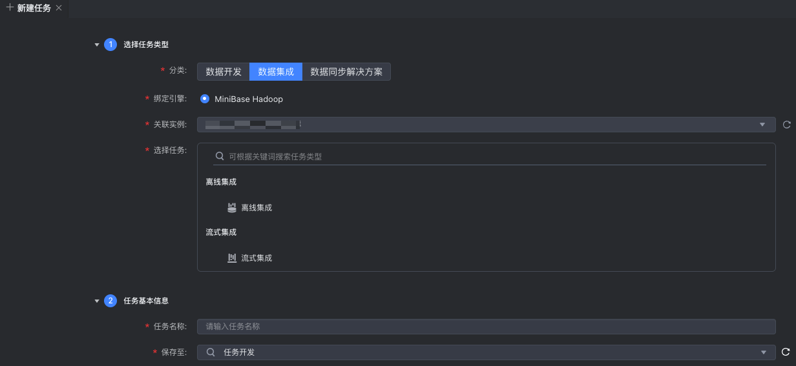The image size is (796, 366).
Task: Select the 数据开发 category
Action: [224, 72]
